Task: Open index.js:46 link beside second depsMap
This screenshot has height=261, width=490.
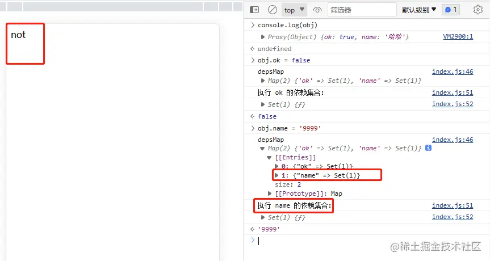Action: [453, 140]
